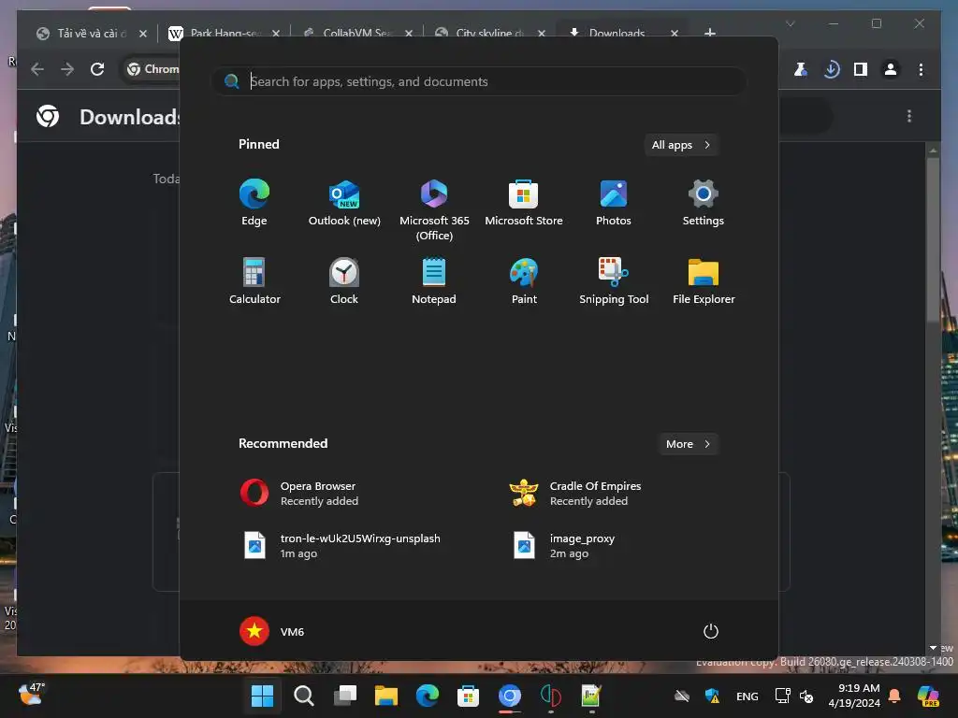Click the Windows Start button on taskbar

(x=263, y=696)
